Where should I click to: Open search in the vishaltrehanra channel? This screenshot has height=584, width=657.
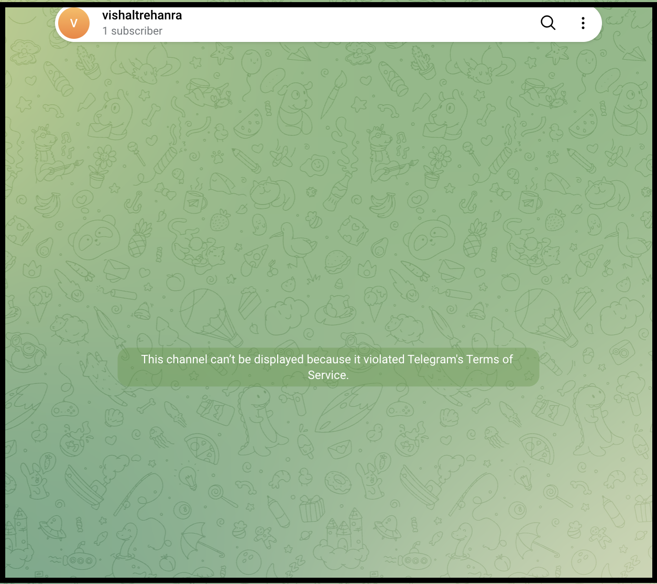click(x=547, y=23)
